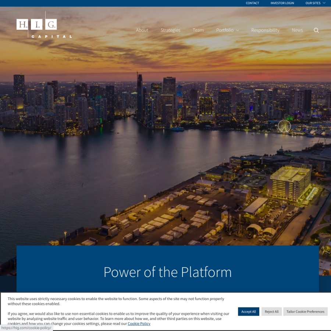Select Strategies in the navigation

170,30
